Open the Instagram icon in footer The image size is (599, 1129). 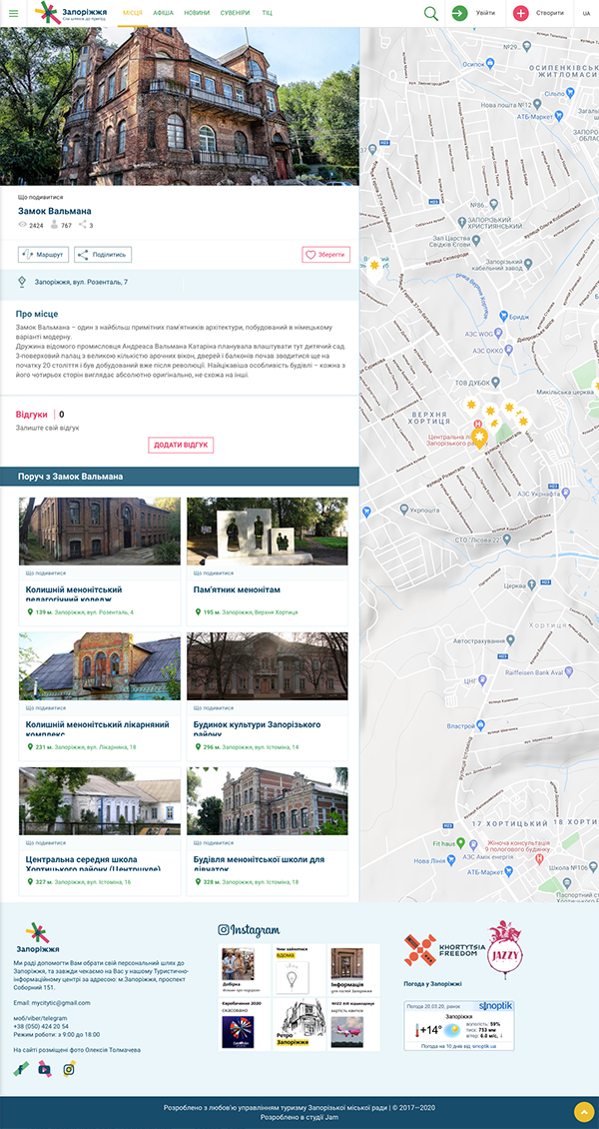click(69, 1068)
